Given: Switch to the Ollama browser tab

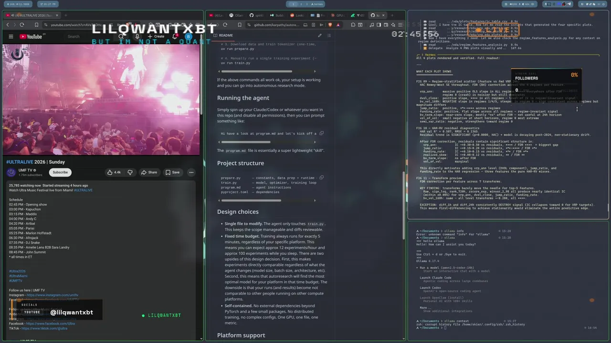Looking at the screenshot, I should tap(237, 15).
